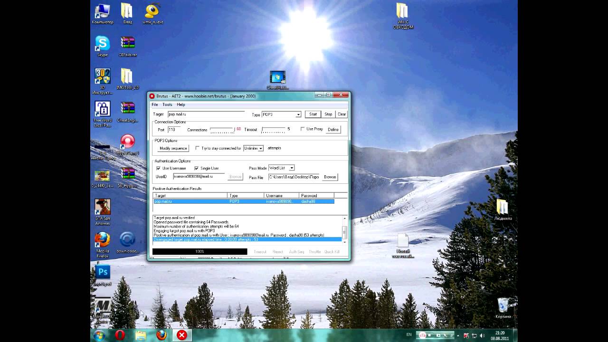Select the folder icon at top right

pyautogui.click(x=402, y=15)
